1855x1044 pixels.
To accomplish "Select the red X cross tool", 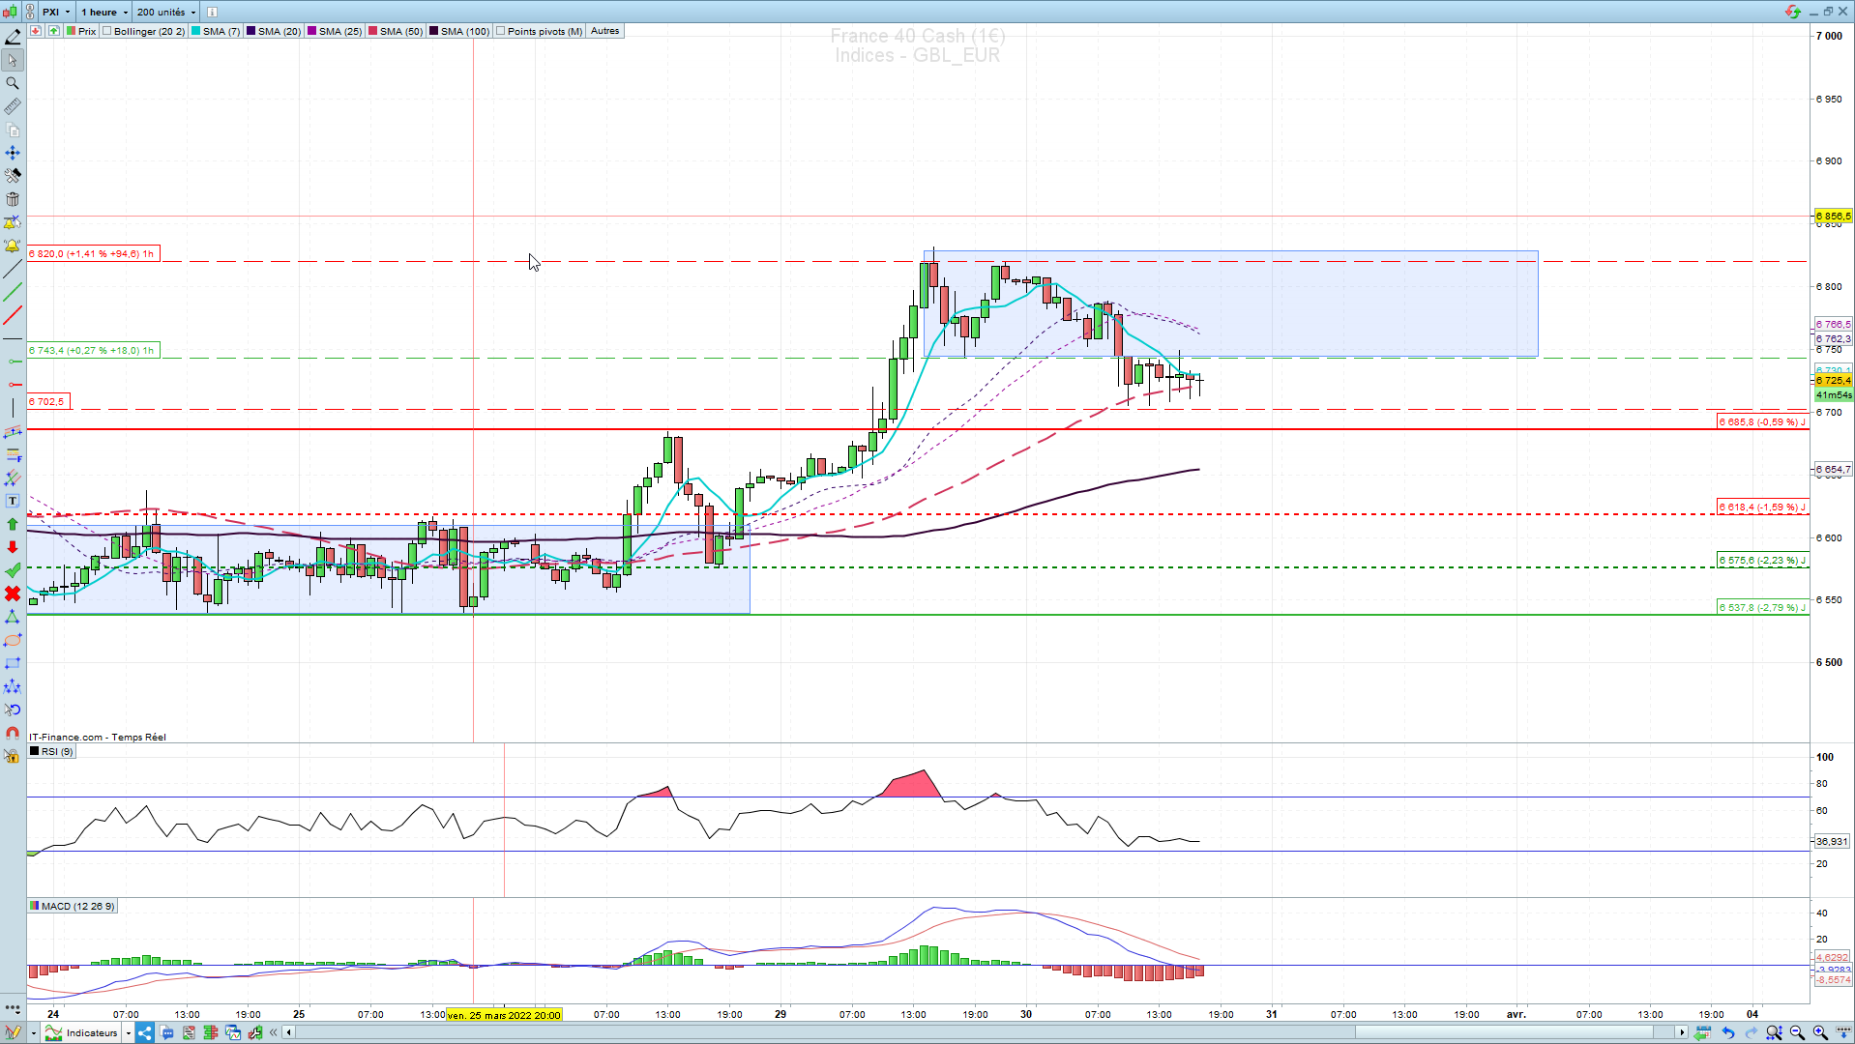I will pos(13,594).
